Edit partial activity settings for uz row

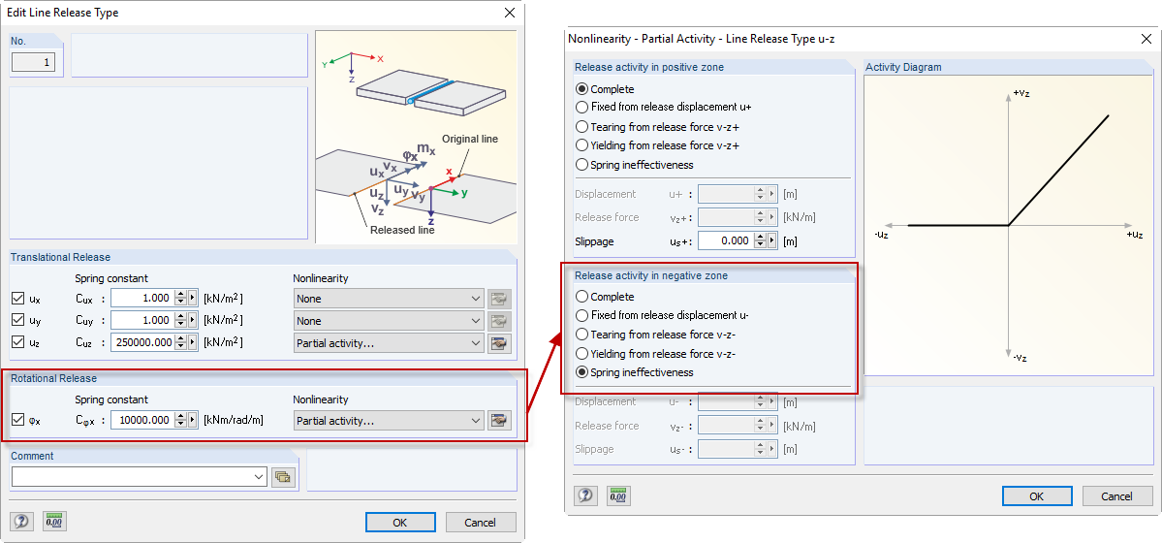[x=499, y=343]
